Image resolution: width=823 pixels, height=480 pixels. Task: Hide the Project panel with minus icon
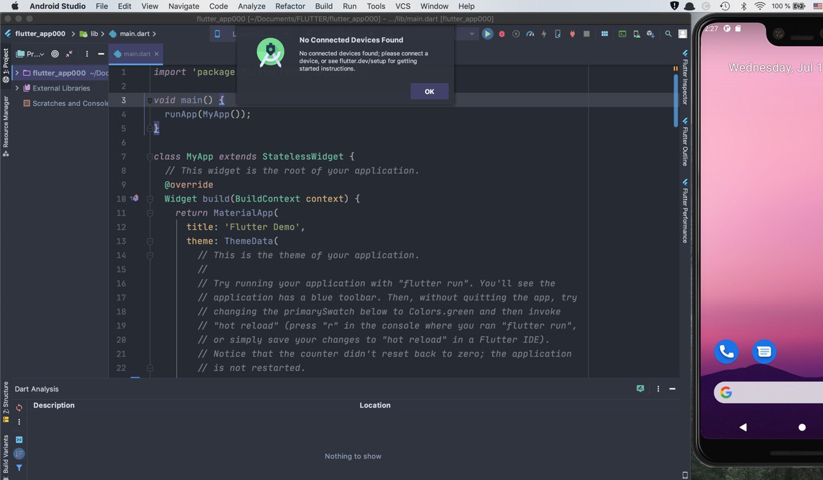pos(101,54)
